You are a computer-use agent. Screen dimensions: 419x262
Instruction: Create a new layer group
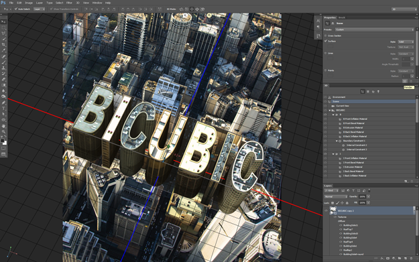pyautogui.click(x=400, y=258)
